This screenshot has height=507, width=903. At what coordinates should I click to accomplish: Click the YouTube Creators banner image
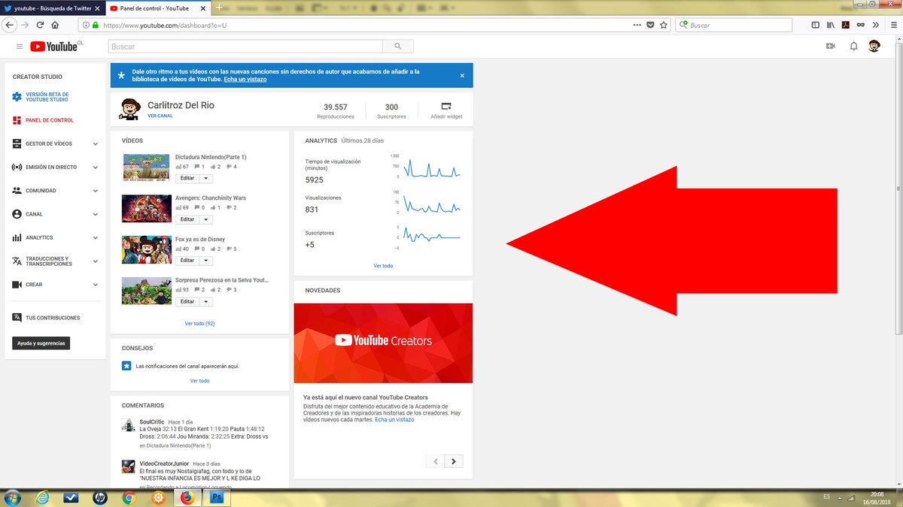click(x=383, y=343)
